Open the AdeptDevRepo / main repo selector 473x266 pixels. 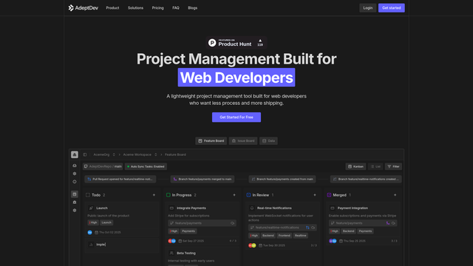(x=103, y=166)
